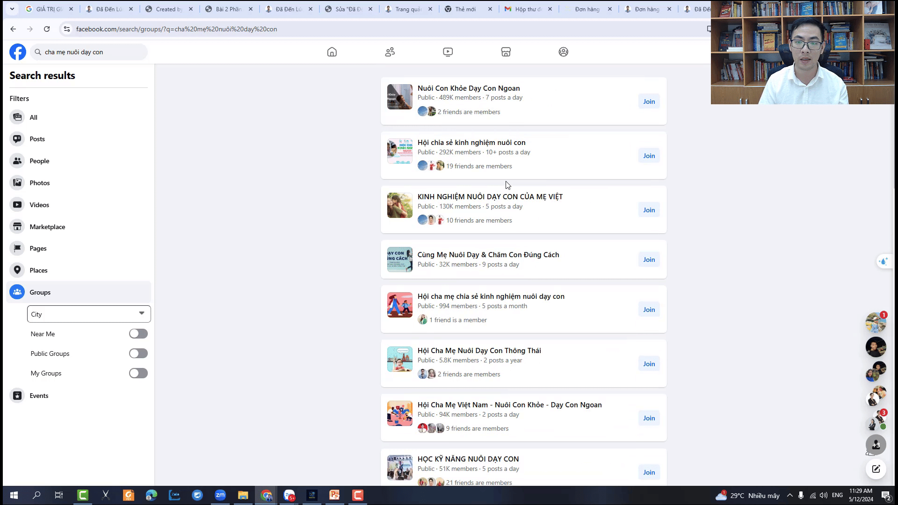The height and width of the screenshot is (505, 898).
Task: Open the browser tab list chevron
Action: 12,9
